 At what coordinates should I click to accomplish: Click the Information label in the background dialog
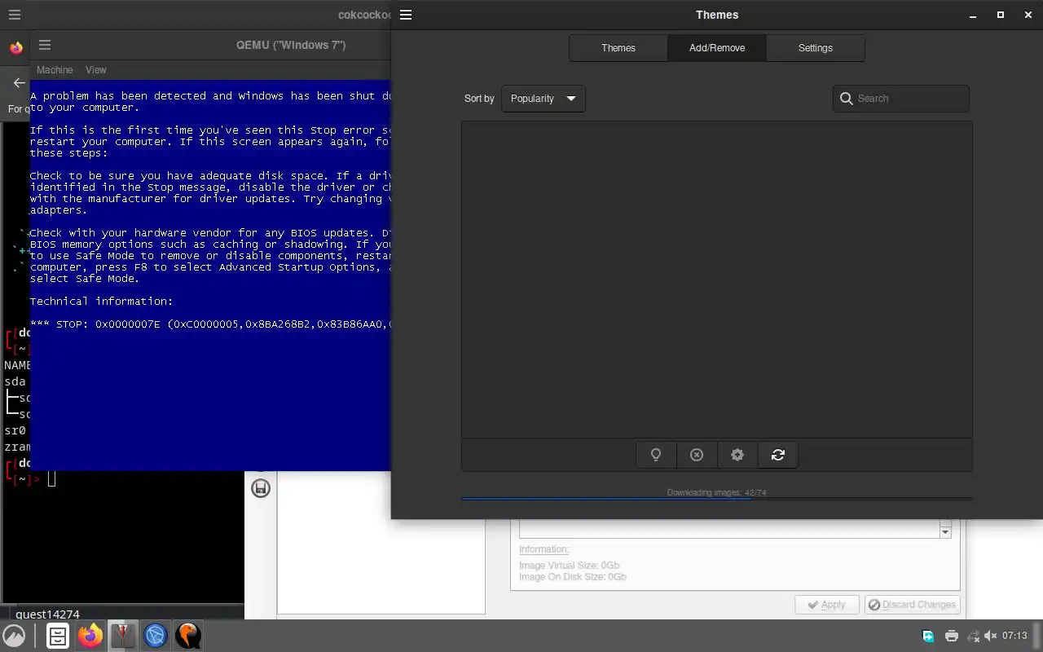pyautogui.click(x=544, y=549)
